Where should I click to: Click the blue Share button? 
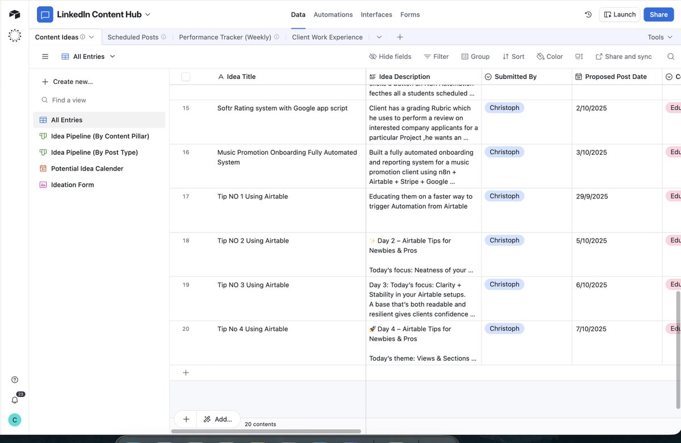pos(658,14)
